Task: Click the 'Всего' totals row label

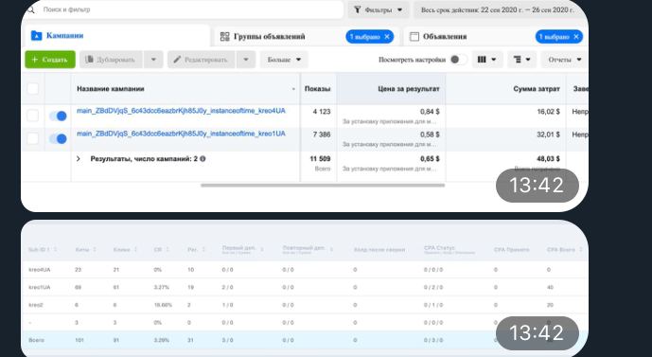Action: click(36, 340)
